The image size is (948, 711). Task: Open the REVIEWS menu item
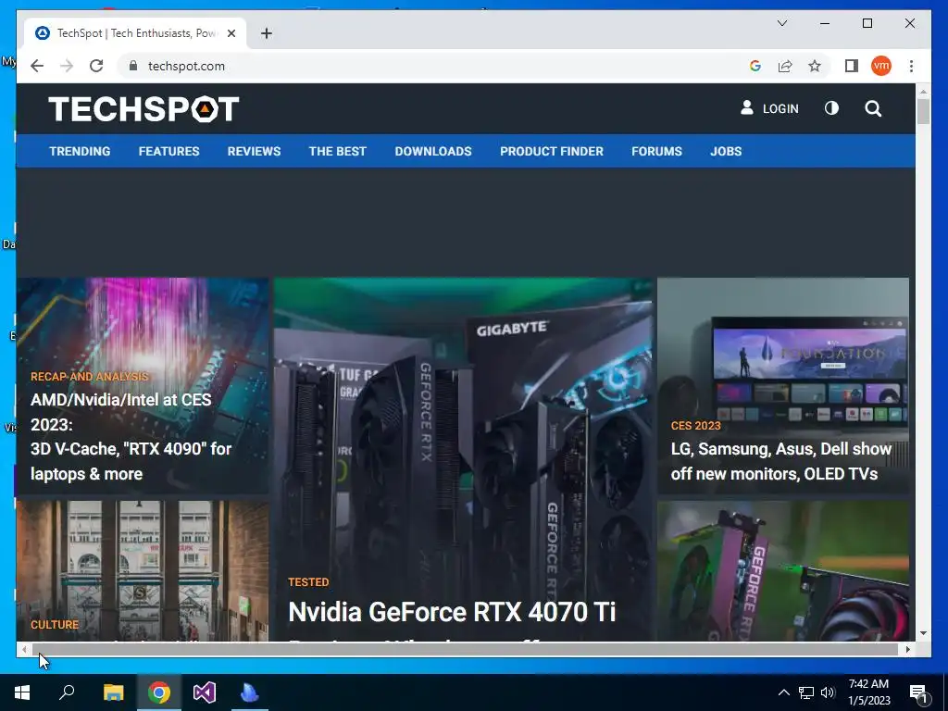(254, 151)
